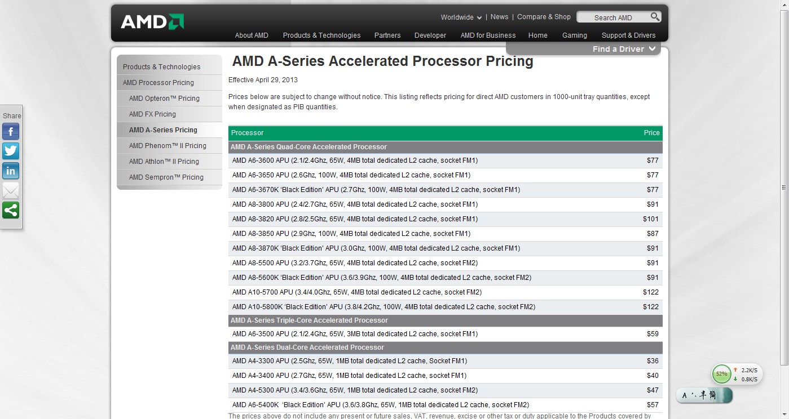Click the Twitter share icon

coord(11,151)
